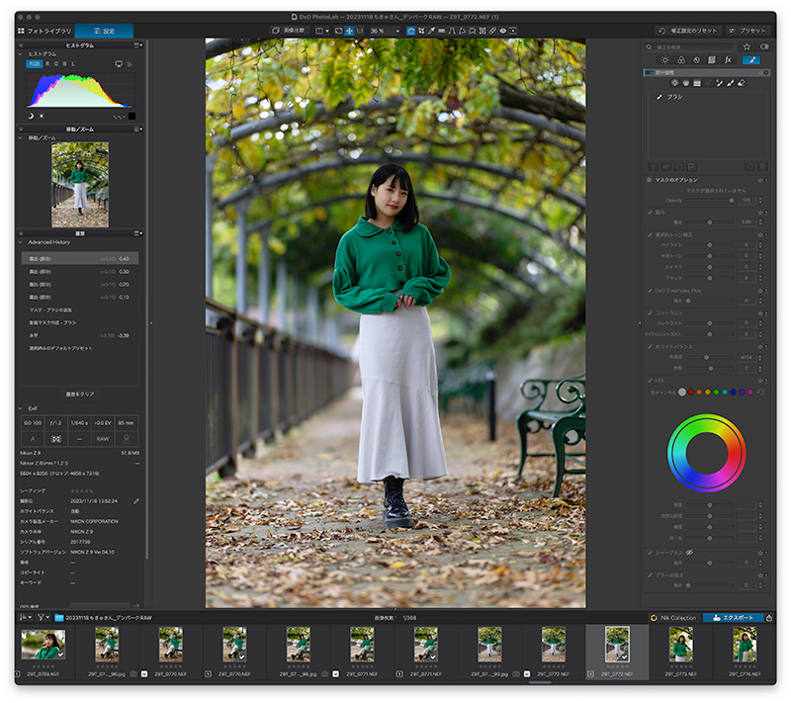Viewport: 791px width, 703px height.
Task: Choose the auto mask tool
Action: point(719,83)
